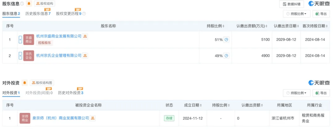Click the orange bell icon beside 对外投资
The width and height of the screenshot is (334, 131).
click(25, 83)
